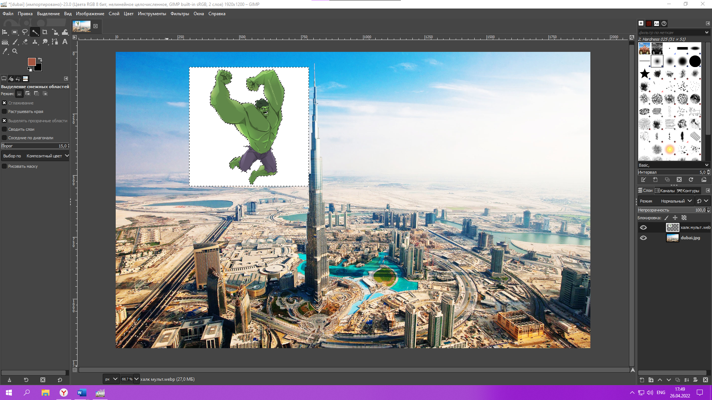Image resolution: width=712 pixels, height=400 pixels.
Task: Open the Фильтры menu
Action: click(179, 14)
